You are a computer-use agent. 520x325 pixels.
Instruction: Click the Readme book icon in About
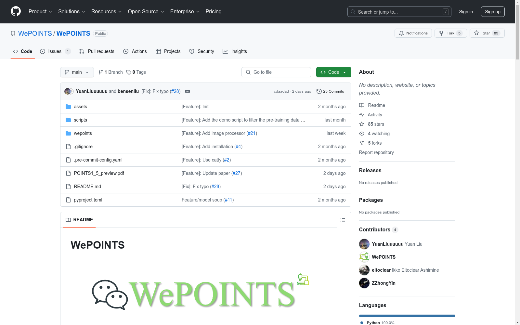point(362,105)
